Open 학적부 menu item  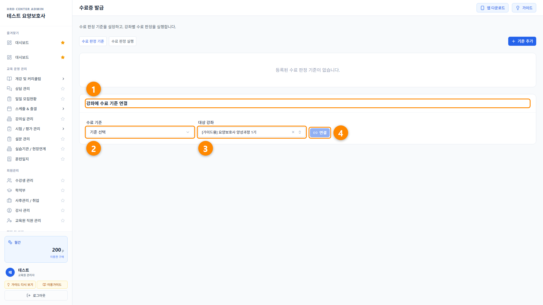(36, 190)
